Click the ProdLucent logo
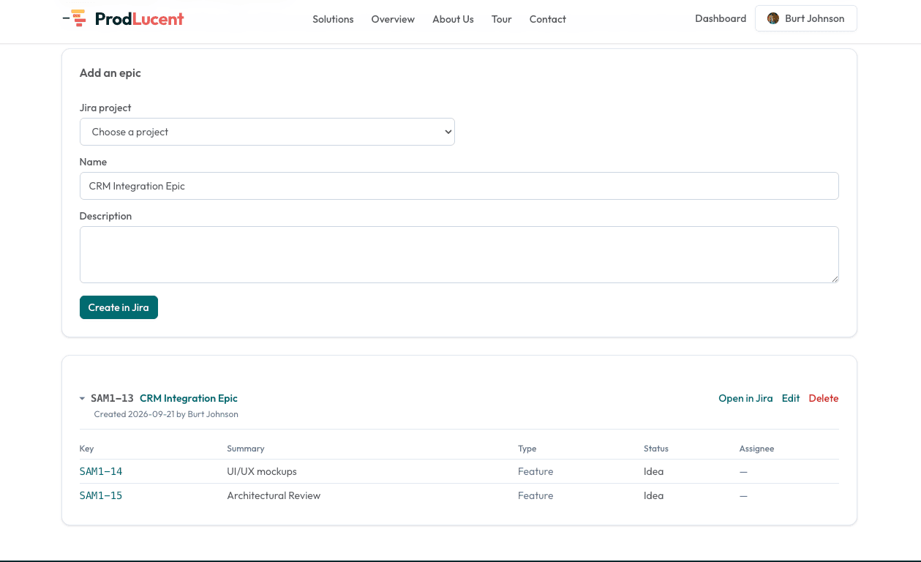This screenshot has height=562, width=921. coord(123,18)
